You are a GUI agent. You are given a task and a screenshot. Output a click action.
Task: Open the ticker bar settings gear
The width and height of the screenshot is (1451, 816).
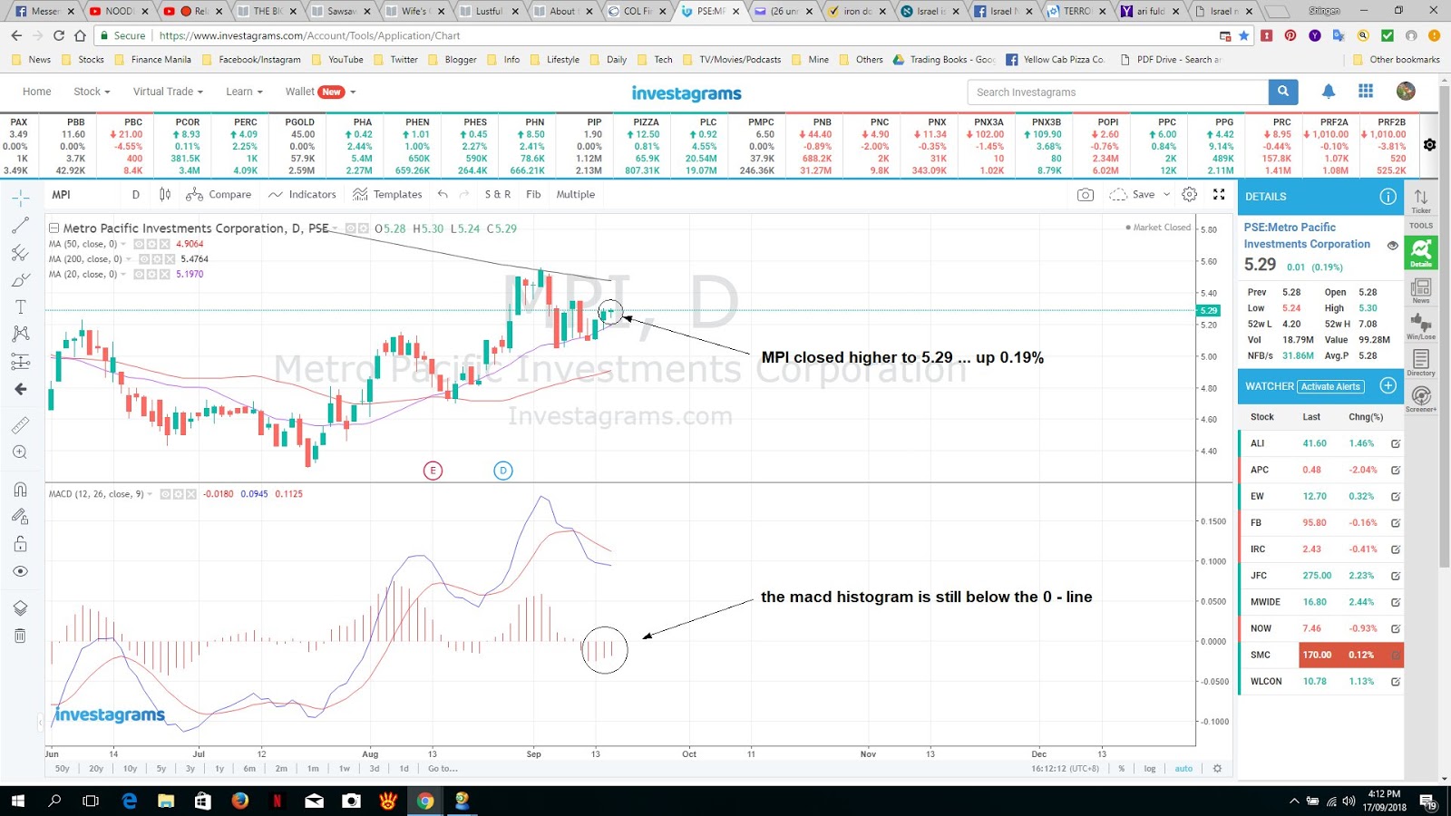(1429, 145)
